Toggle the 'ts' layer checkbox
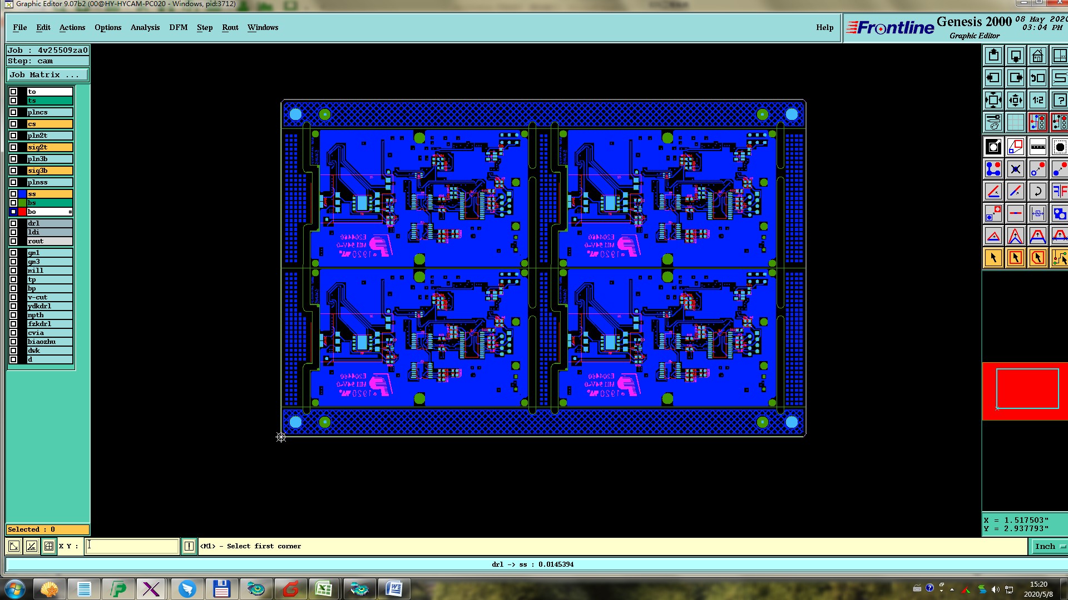The image size is (1068, 600). pos(13,101)
